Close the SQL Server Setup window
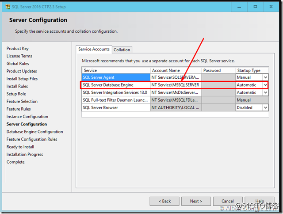 point(271,7)
